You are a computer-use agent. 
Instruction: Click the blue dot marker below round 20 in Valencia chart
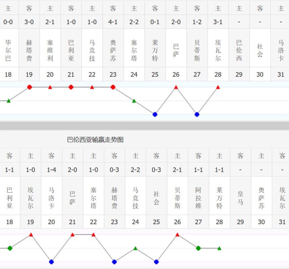51,262
